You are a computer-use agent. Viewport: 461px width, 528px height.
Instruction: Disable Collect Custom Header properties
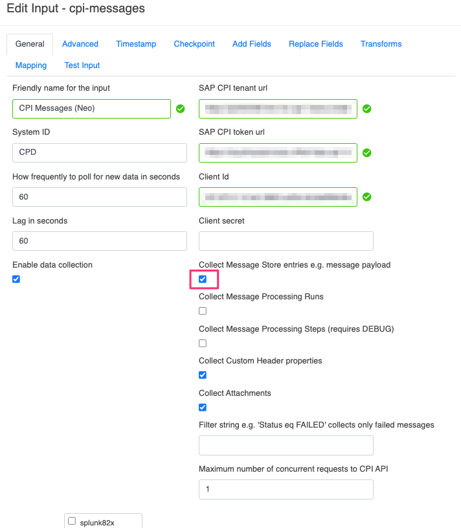coord(202,375)
